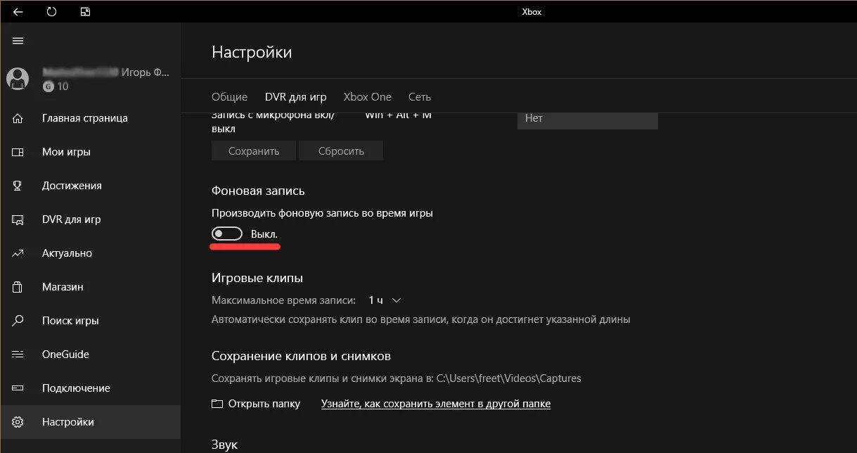Open the user profile avatar

point(18,79)
